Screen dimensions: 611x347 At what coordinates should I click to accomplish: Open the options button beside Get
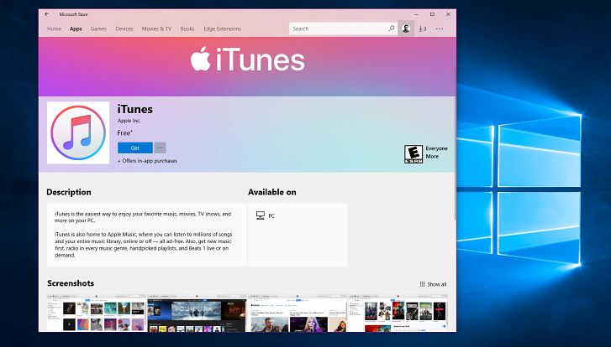coord(160,148)
